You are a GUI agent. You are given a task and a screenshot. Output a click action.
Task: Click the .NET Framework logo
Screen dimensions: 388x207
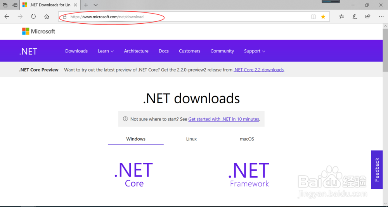tap(249, 175)
